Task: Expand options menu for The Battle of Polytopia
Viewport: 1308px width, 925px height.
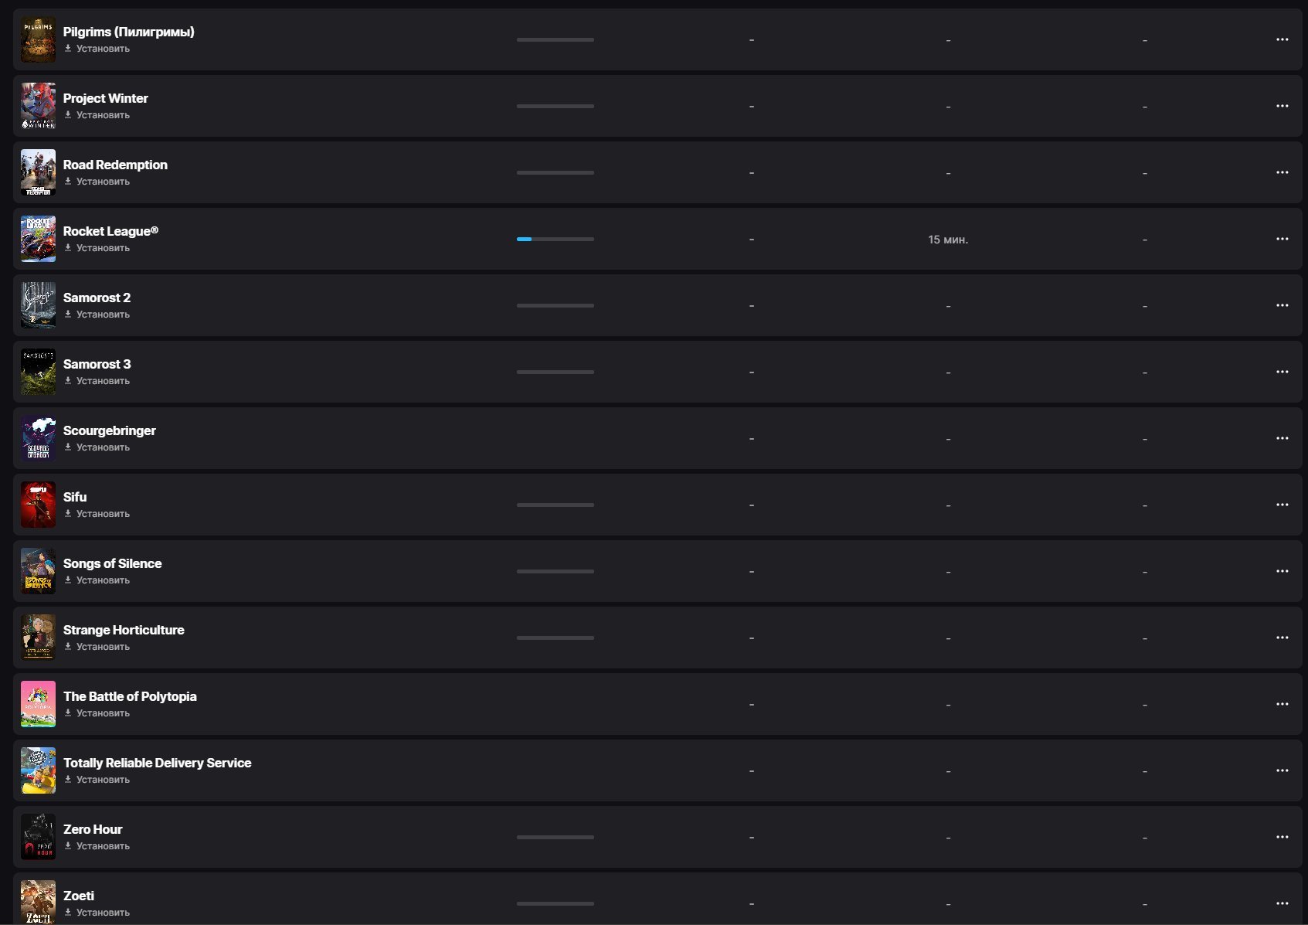Action: pos(1282,704)
